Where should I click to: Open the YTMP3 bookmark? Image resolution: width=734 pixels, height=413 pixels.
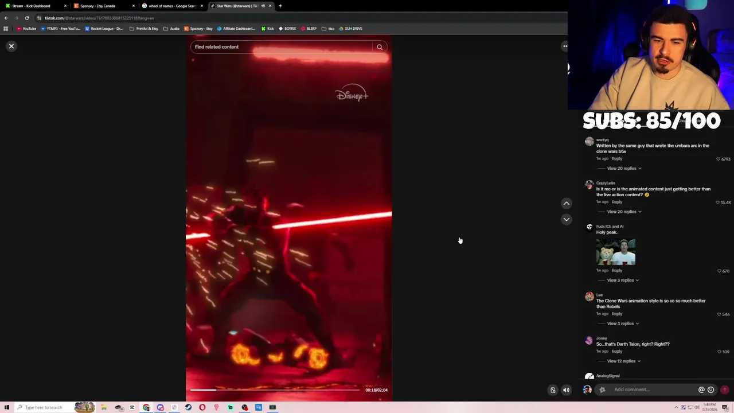point(61,29)
